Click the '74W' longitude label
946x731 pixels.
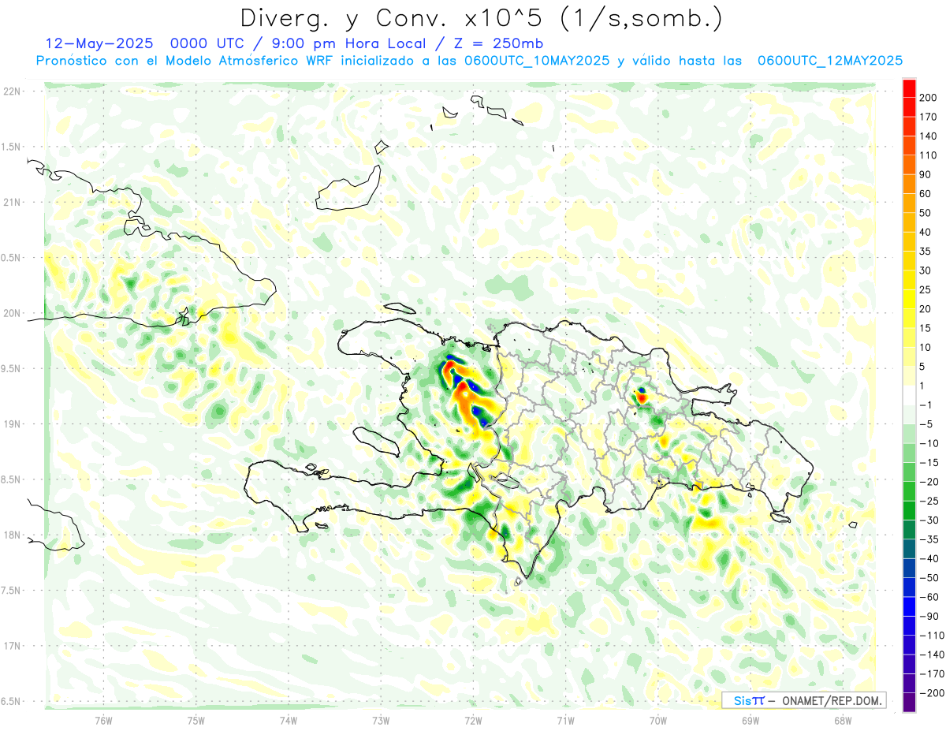pyautogui.click(x=289, y=720)
